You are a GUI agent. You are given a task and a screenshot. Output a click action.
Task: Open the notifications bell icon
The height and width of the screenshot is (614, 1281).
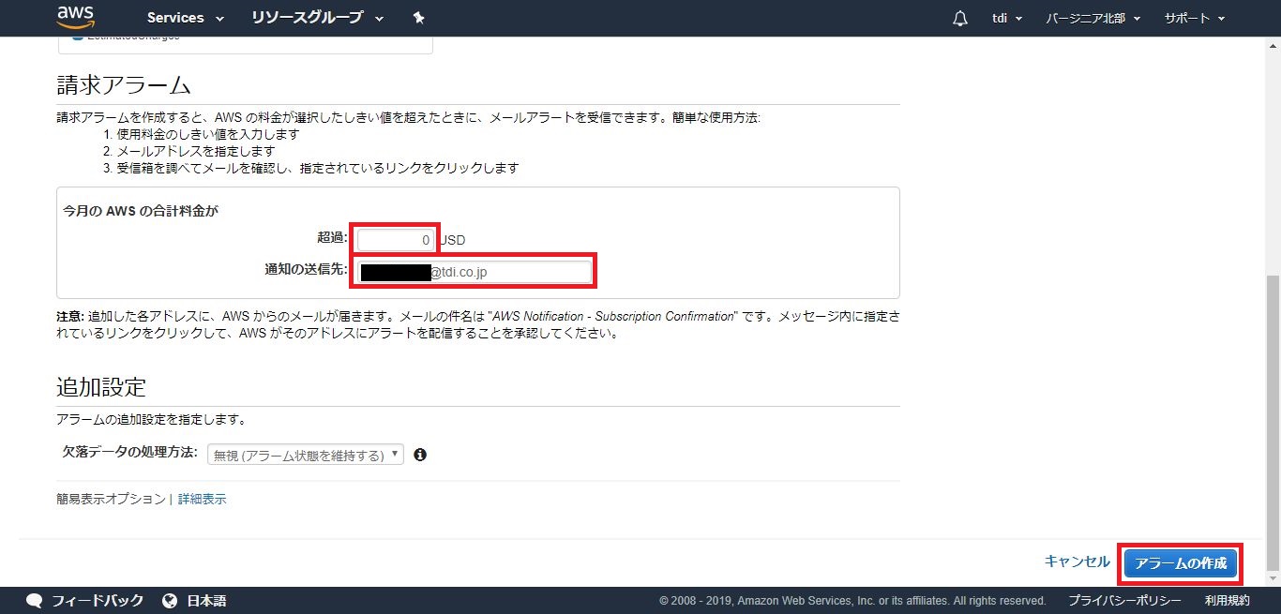pos(959,19)
